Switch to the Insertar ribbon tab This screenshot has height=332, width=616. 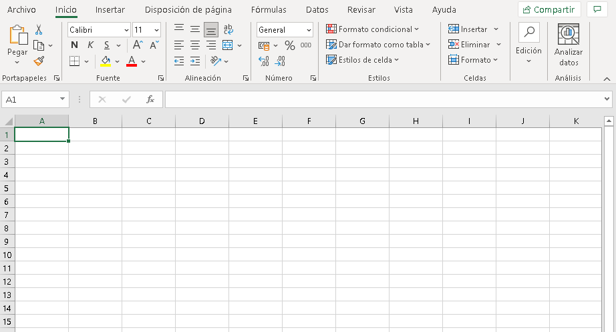110,10
